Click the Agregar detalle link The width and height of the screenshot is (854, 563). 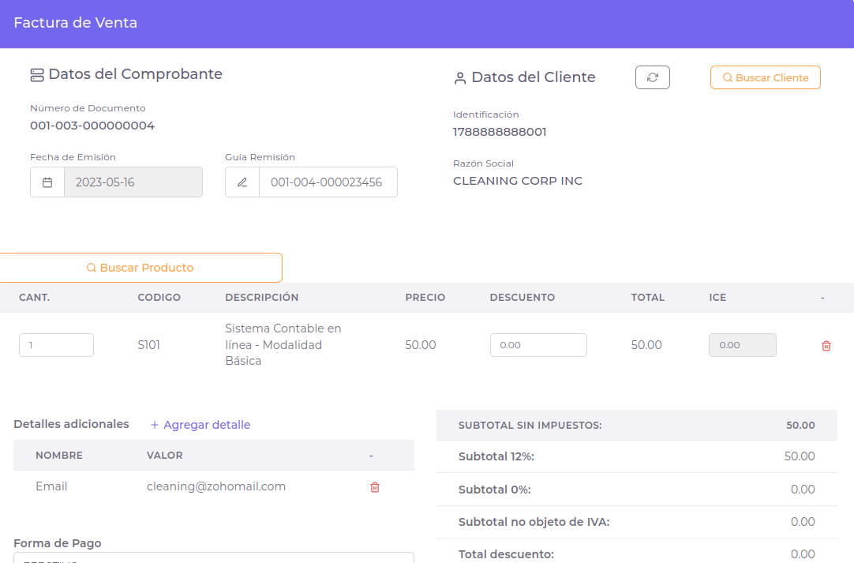pos(200,425)
